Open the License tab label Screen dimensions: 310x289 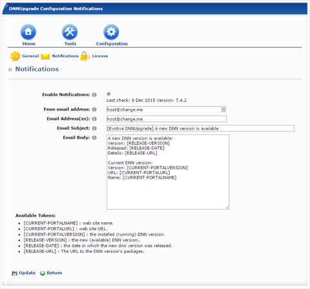100,56
